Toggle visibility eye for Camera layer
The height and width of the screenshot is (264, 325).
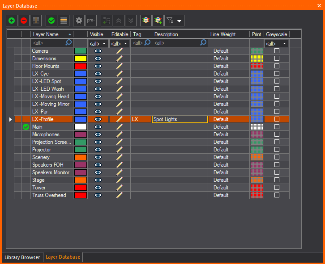click(98, 51)
